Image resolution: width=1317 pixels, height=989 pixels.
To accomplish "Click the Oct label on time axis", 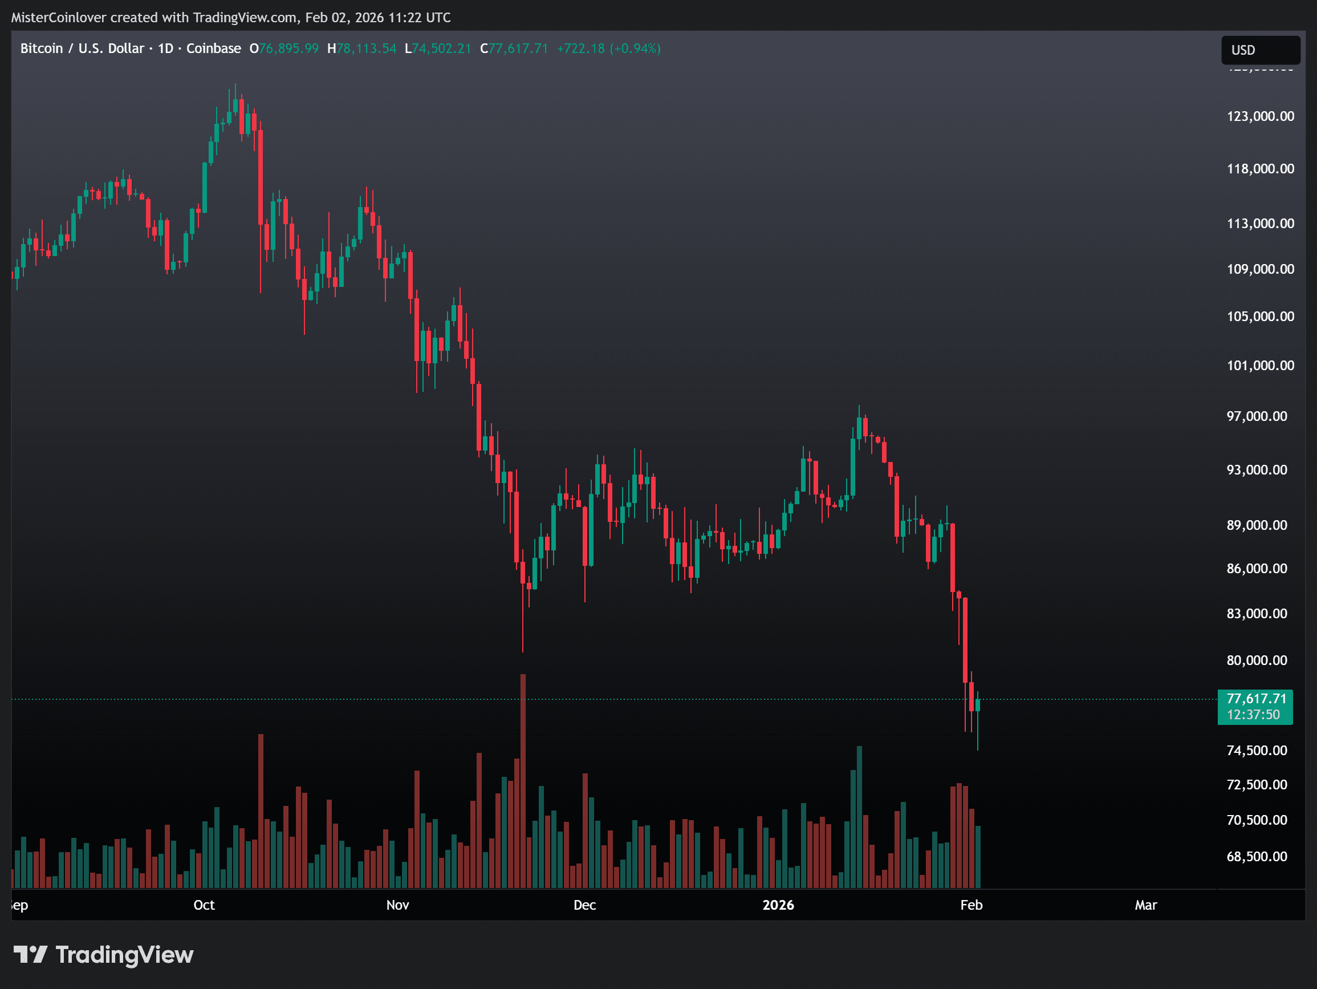I will (x=204, y=905).
